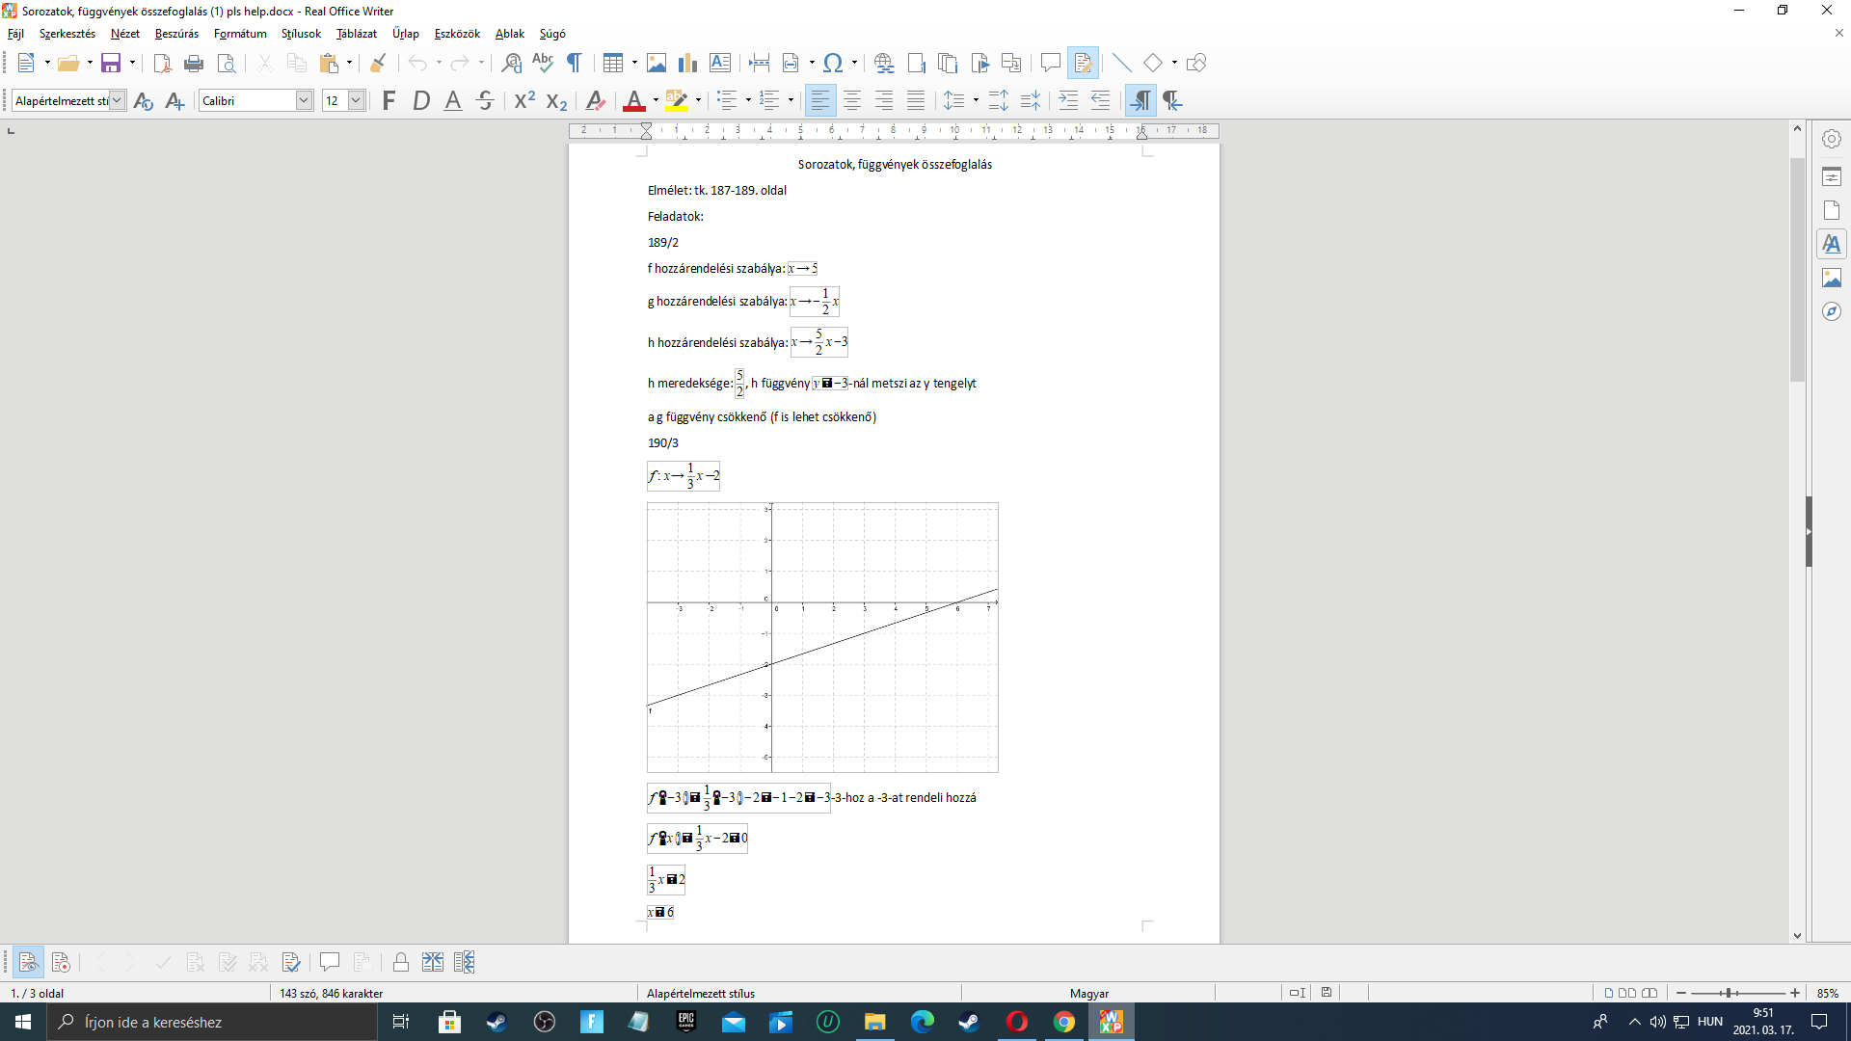Insert special character Omega icon

coord(833,64)
